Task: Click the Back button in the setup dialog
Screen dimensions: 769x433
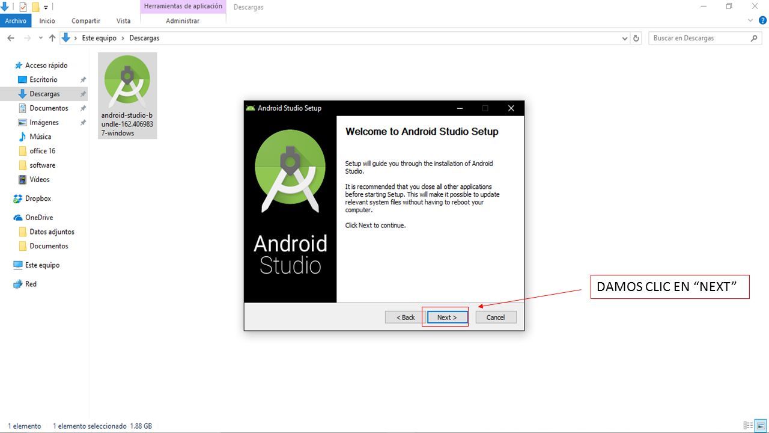Action: tap(406, 318)
